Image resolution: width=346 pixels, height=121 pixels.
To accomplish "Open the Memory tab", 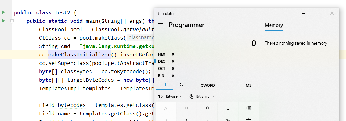I will click(274, 25).
